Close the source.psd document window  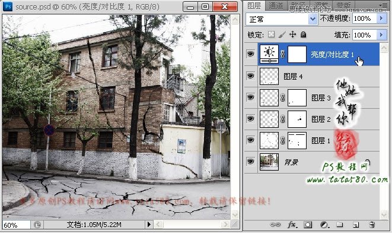click(225, 7)
